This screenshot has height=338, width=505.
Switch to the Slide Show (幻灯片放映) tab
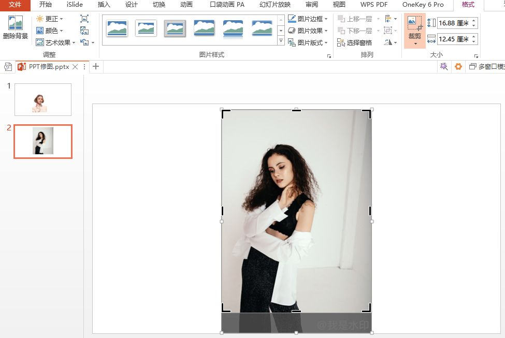coord(275,5)
